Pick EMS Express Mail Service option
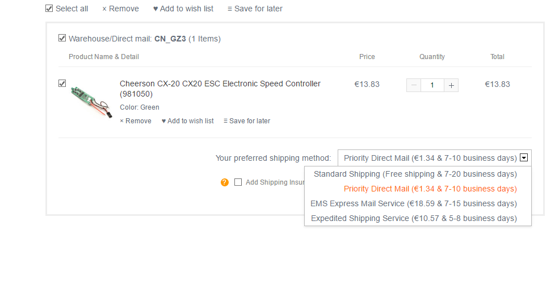Image resolution: width=559 pixels, height=300 pixels. pos(414,203)
